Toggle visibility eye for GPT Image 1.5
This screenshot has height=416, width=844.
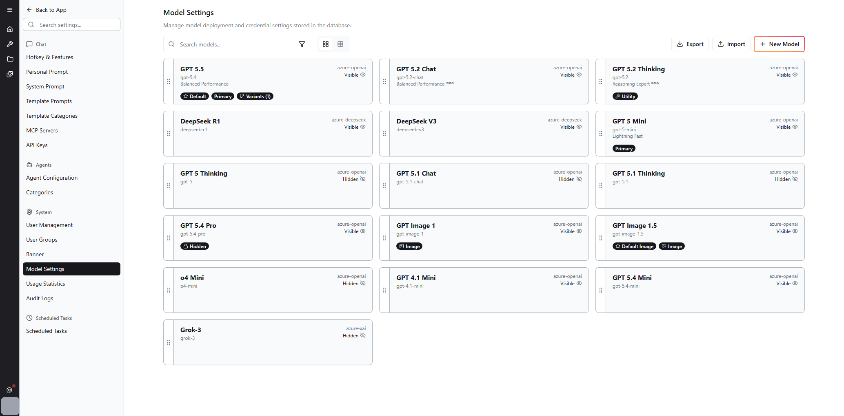[795, 231]
